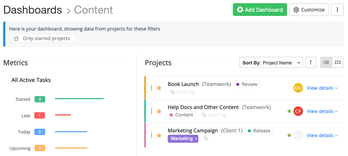
Task: Unstar Help Docs and Other Content project
Action: pyautogui.click(x=159, y=111)
